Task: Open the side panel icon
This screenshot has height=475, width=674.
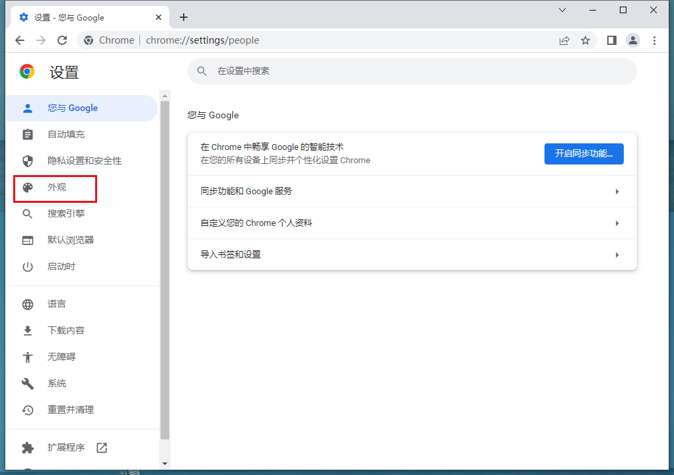Action: tap(612, 40)
